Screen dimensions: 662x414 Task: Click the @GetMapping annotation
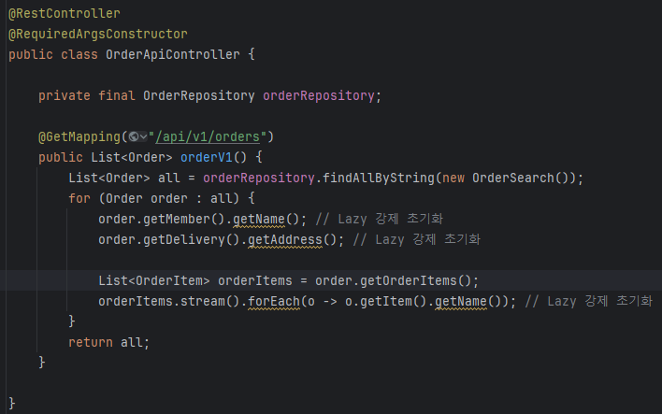click(x=79, y=136)
